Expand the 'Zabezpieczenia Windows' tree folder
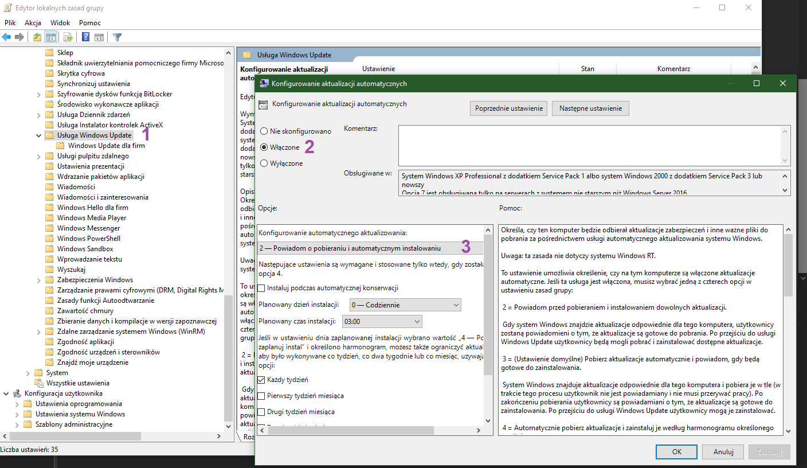This screenshot has height=468, width=807. point(38,280)
